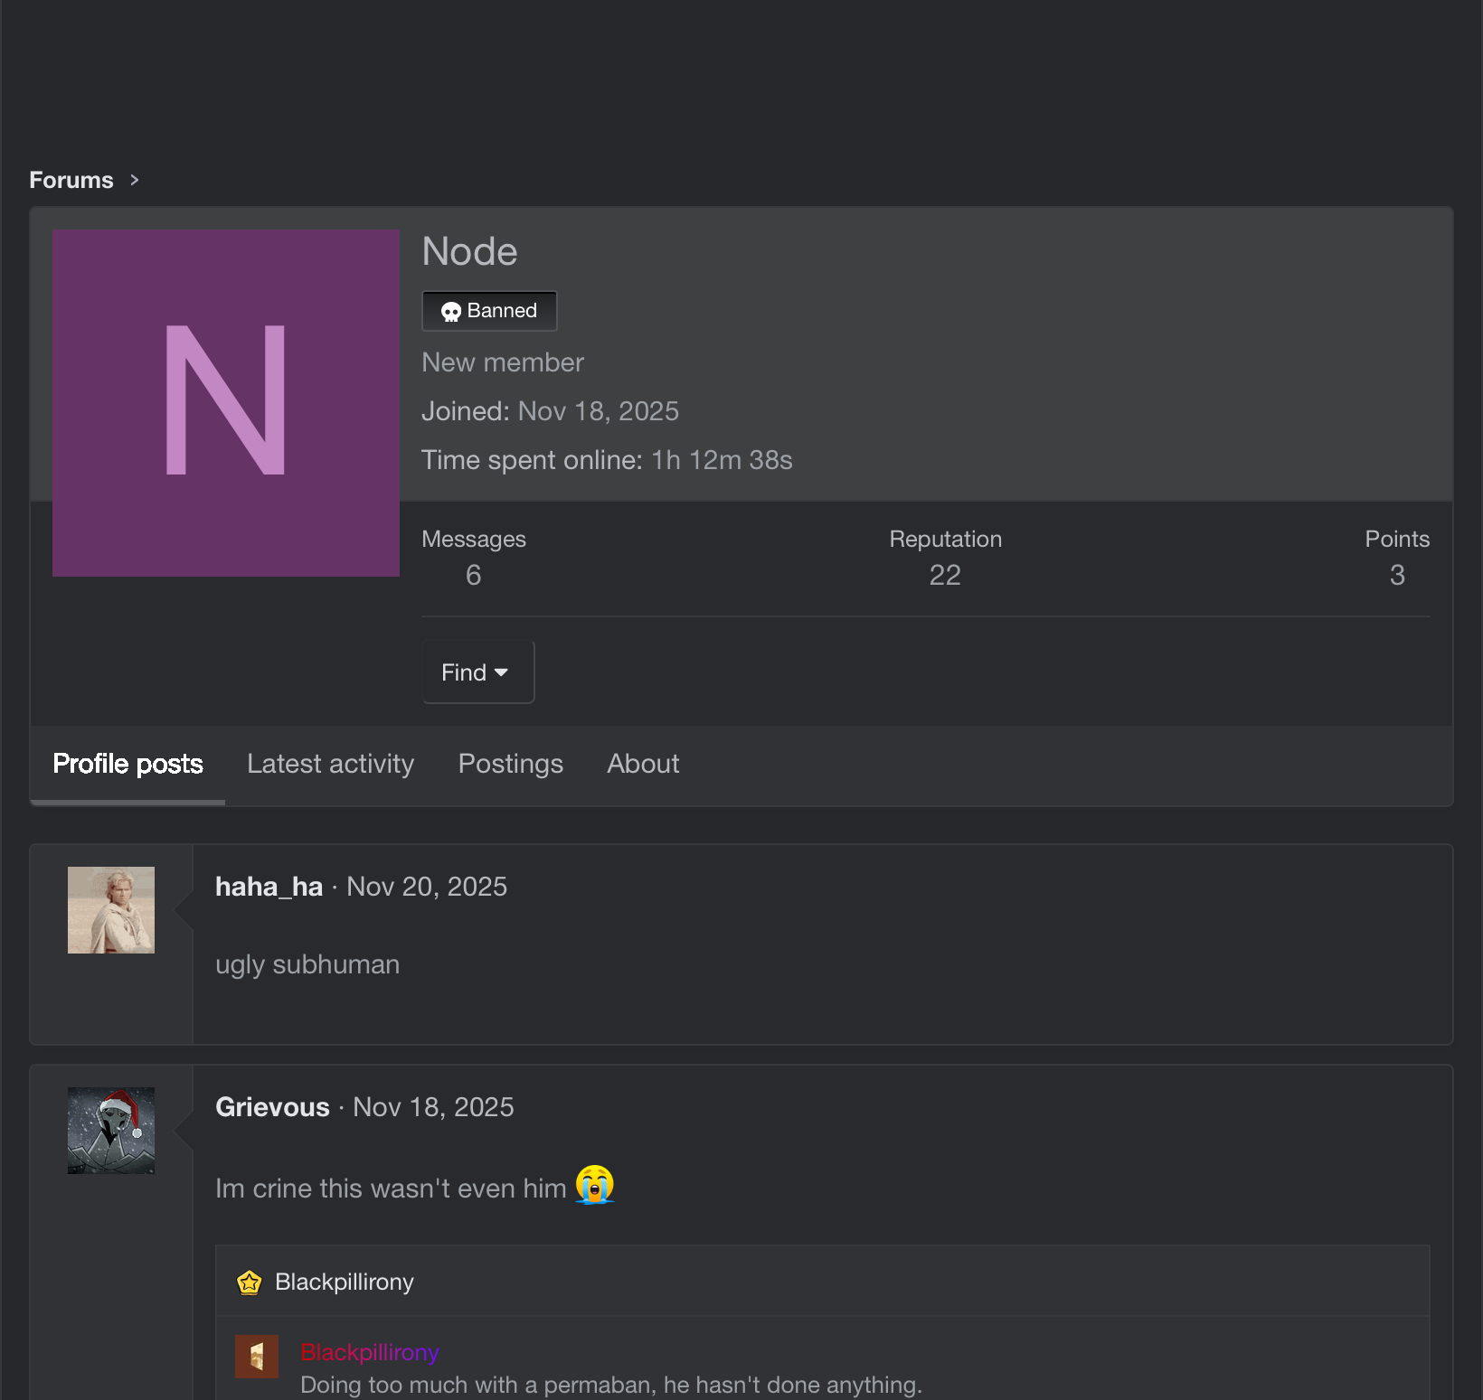
Task: Open the Nov 20, 2025 post date link
Action: click(427, 887)
